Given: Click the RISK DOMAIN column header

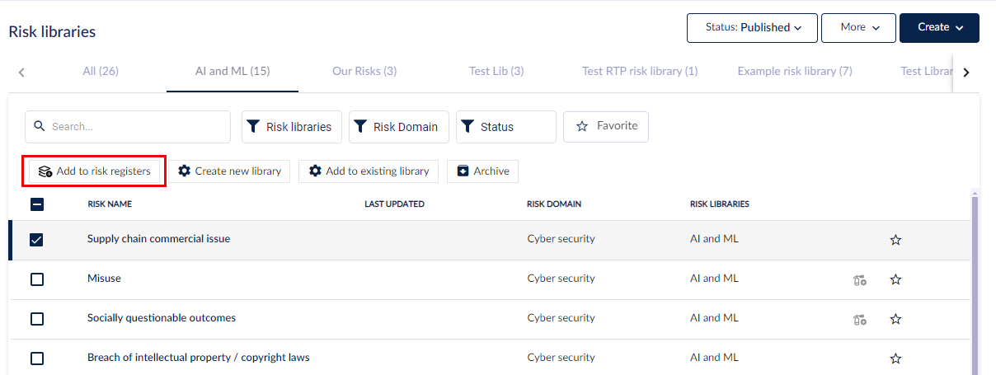Looking at the screenshot, I should [554, 204].
